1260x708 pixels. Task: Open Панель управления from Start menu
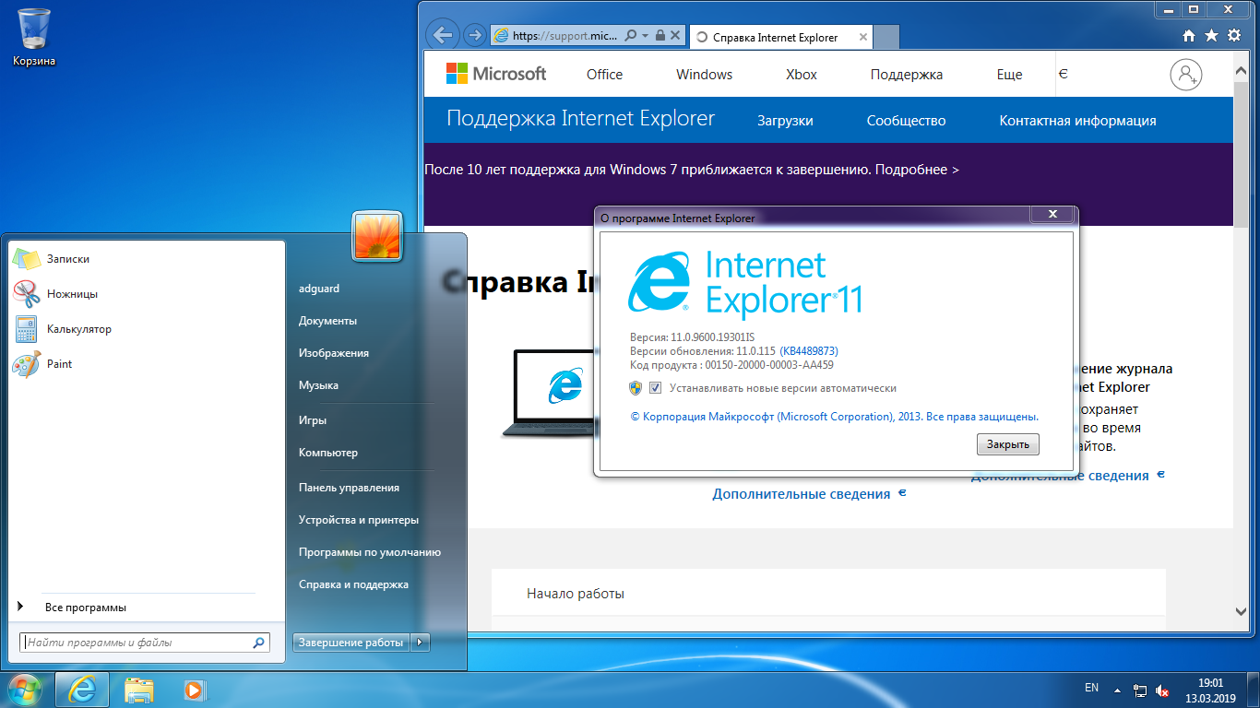pos(349,488)
